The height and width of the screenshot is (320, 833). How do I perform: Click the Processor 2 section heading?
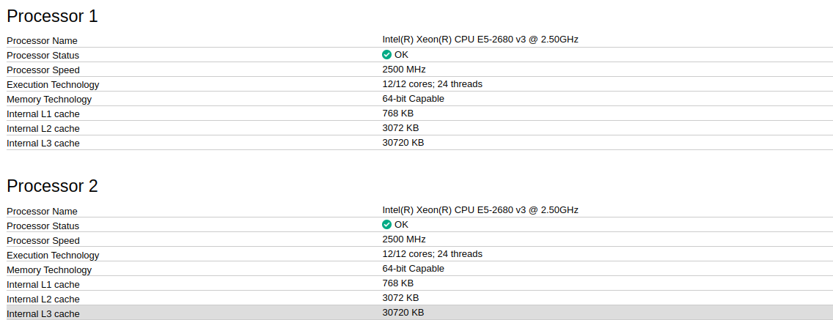point(52,186)
